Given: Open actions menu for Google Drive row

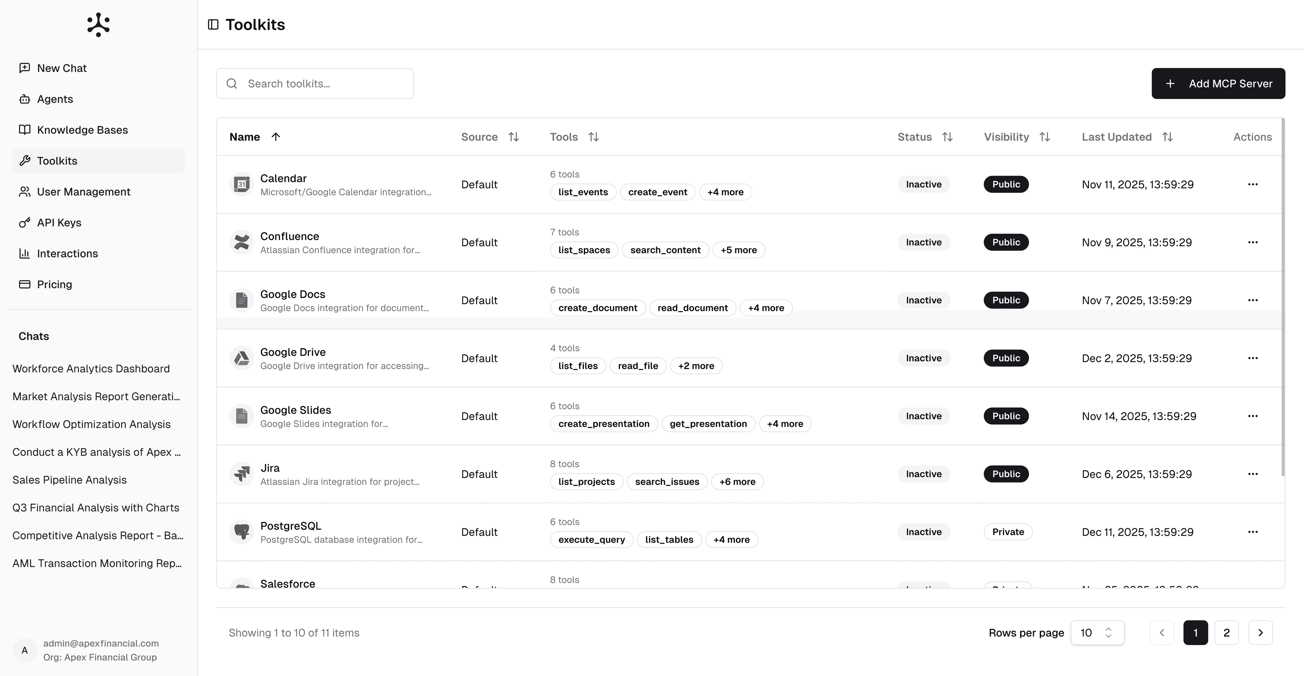Looking at the screenshot, I should 1252,358.
